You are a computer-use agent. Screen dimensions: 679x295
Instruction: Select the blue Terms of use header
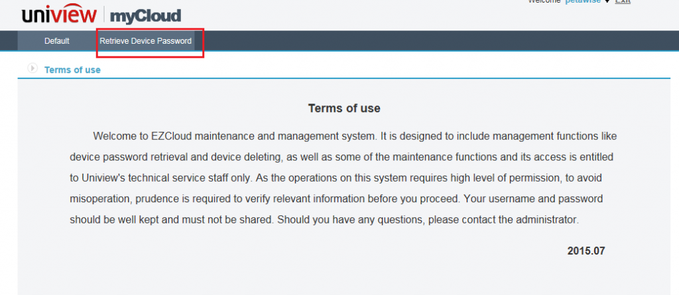coord(72,70)
